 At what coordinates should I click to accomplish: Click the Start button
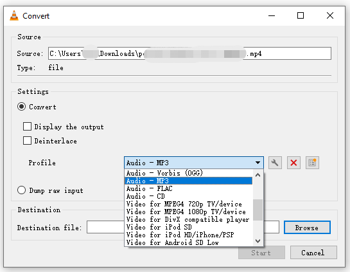pos(261,253)
